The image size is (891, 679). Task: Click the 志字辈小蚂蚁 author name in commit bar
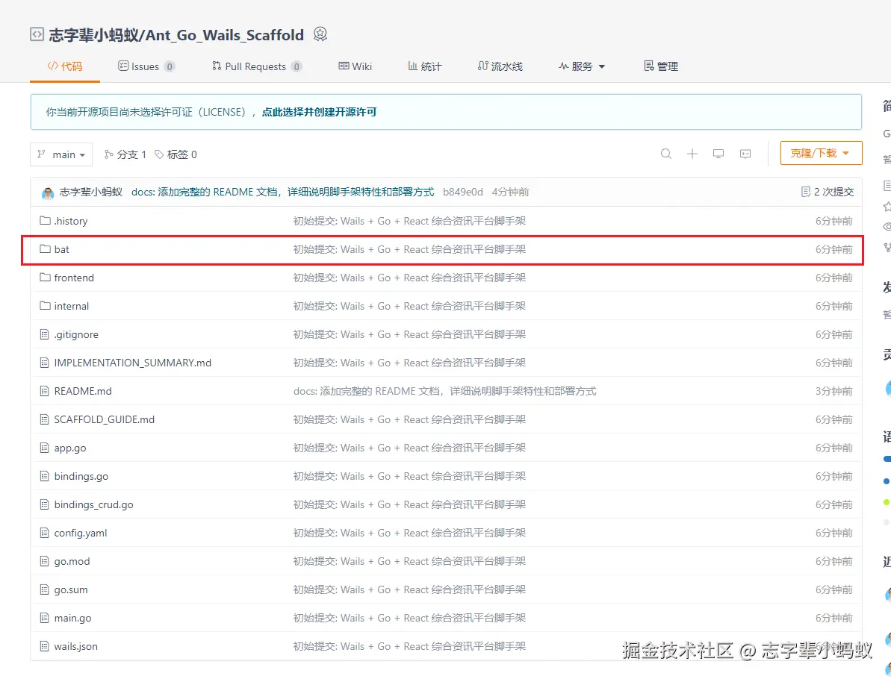91,192
